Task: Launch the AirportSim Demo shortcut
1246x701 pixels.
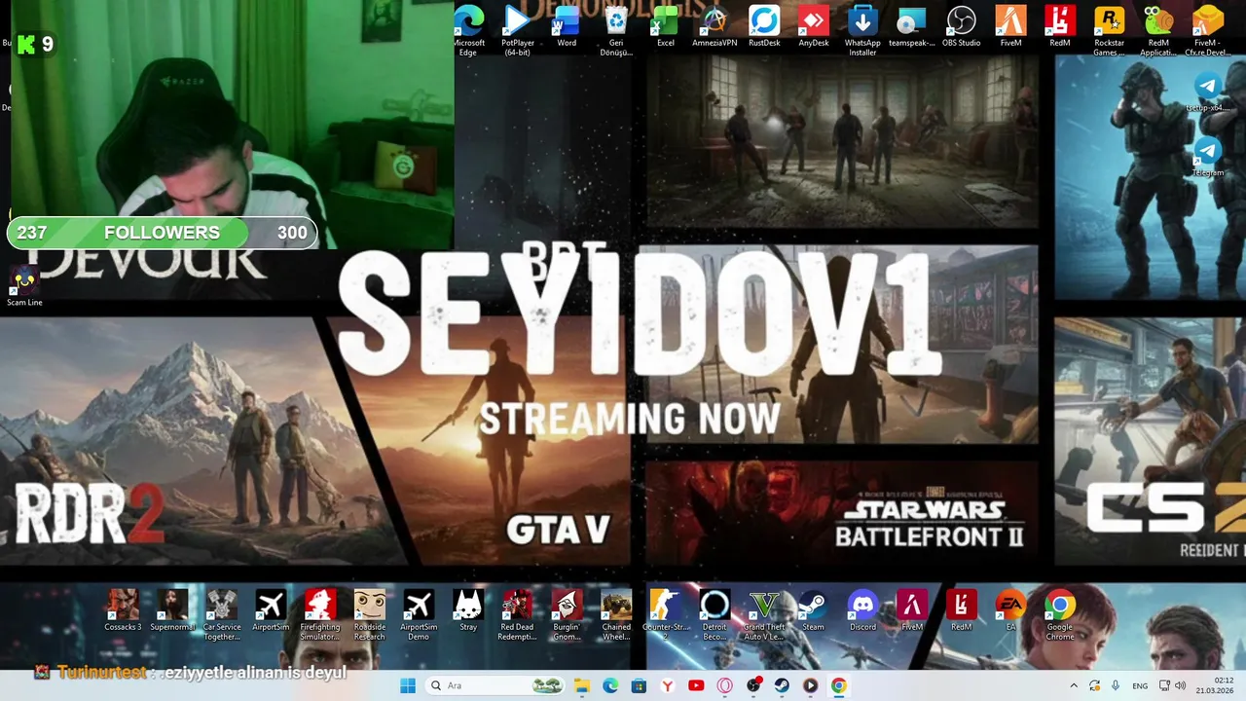Action: click(x=419, y=614)
